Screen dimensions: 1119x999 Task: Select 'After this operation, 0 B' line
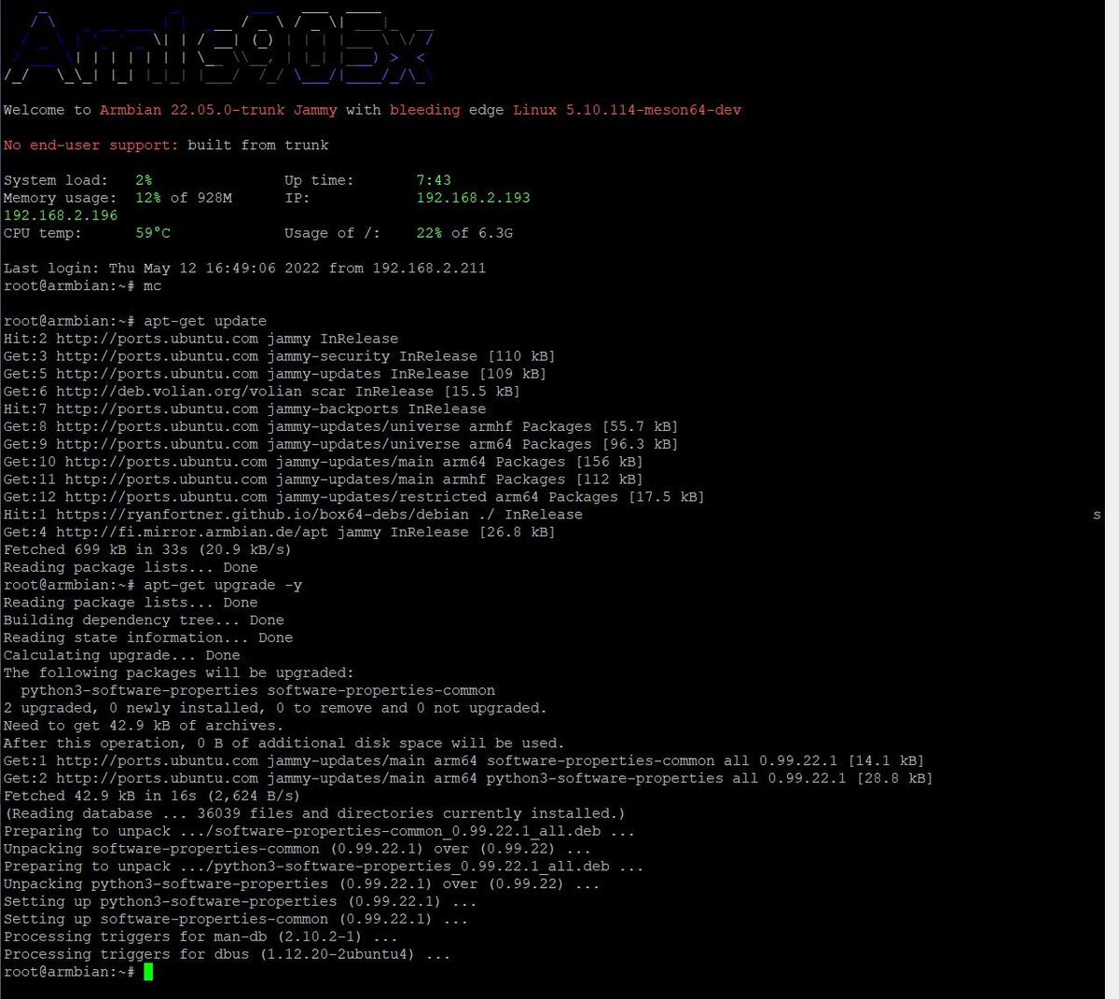(283, 743)
